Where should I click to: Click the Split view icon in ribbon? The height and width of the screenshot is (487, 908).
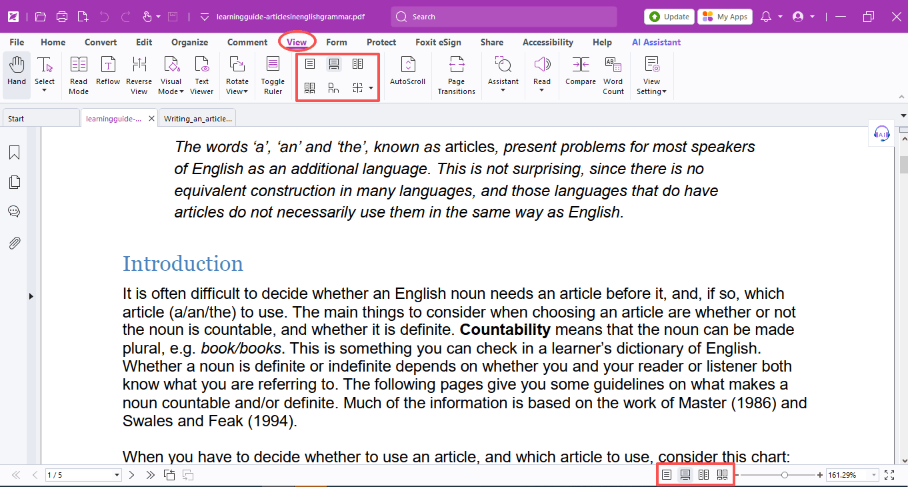358,87
